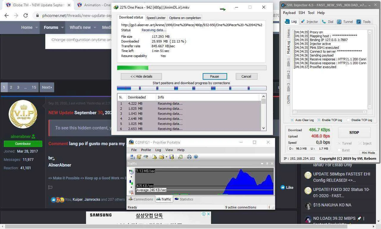
Task: Toggle the Burst checkbox in SVL Injector
Action: (339, 150)
